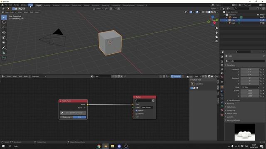Select the Annotate pencil tool

click(4, 48)
